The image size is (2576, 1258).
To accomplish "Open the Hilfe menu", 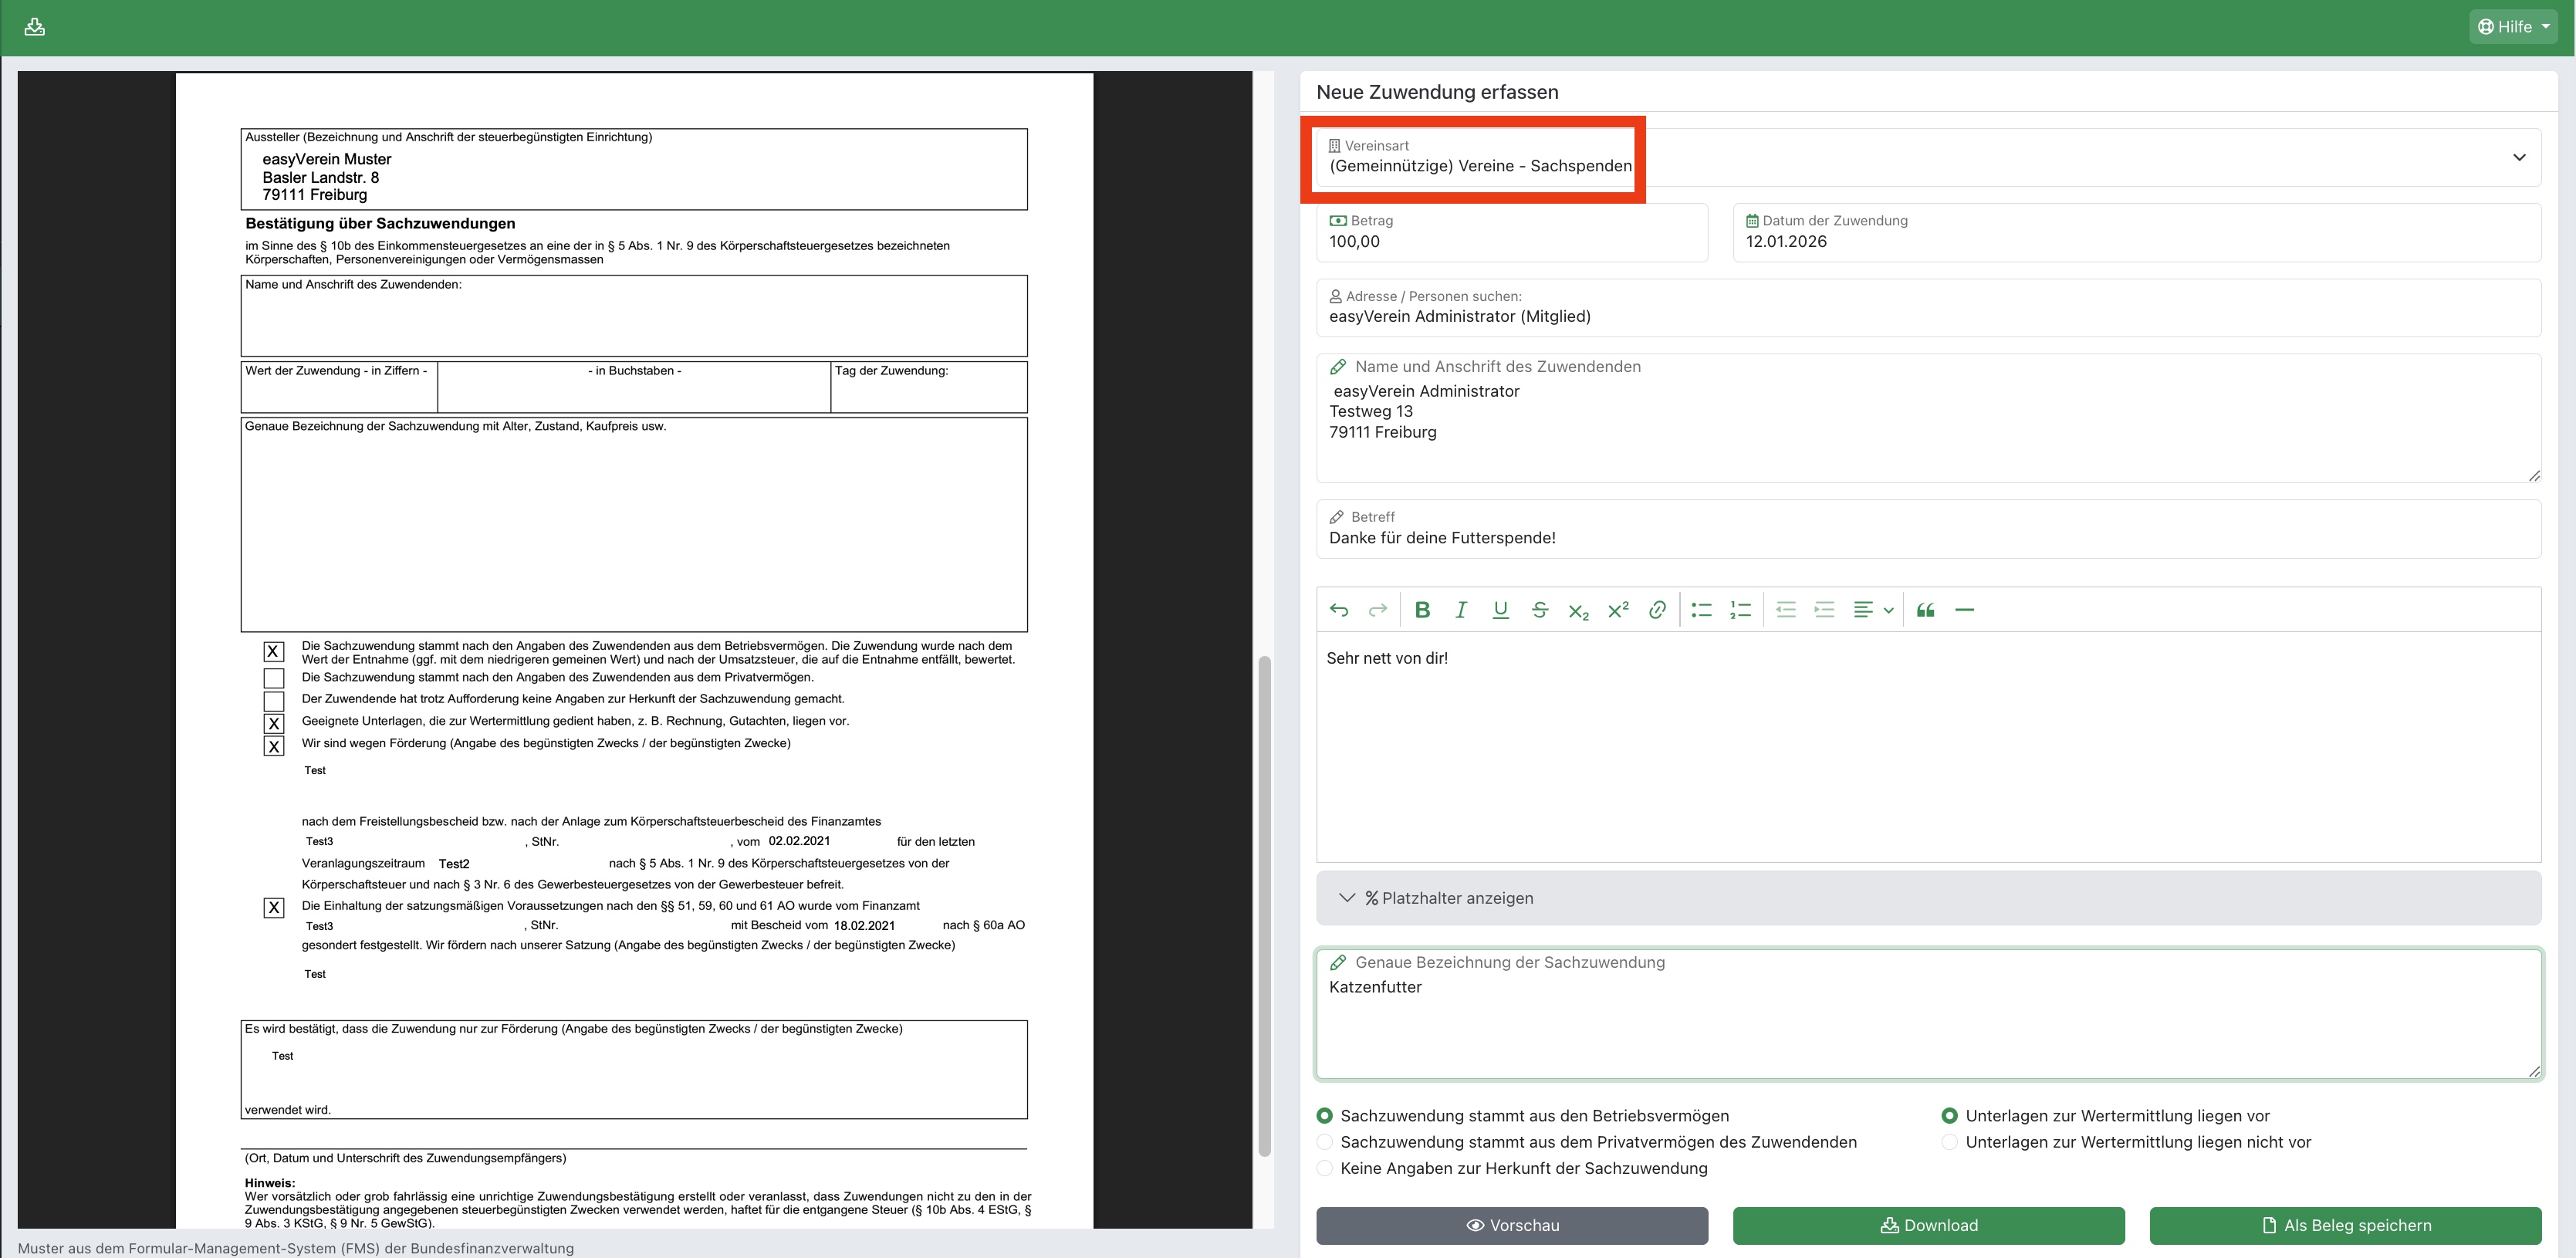I will coord(2513,27).
